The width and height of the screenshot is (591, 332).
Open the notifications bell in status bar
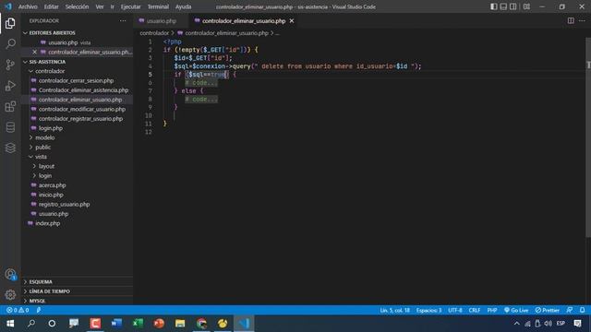pos(582,310)
